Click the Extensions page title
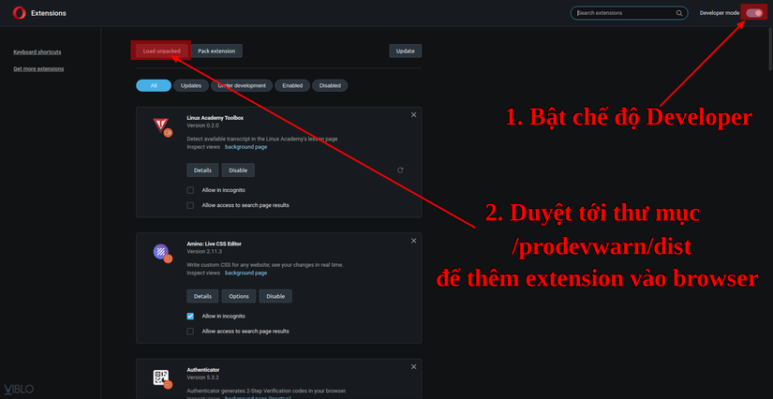 click(x=49, y=13)
